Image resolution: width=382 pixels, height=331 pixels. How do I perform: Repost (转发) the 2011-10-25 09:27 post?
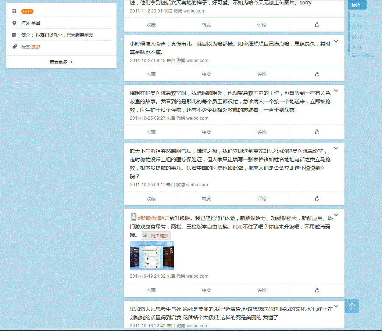206,132
